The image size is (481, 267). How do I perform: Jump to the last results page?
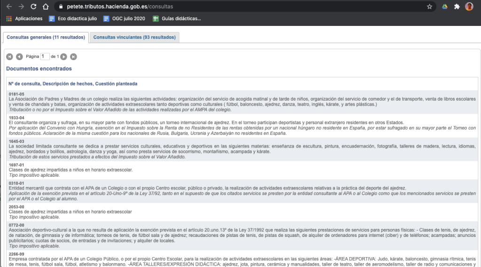[x=73, y=56]
